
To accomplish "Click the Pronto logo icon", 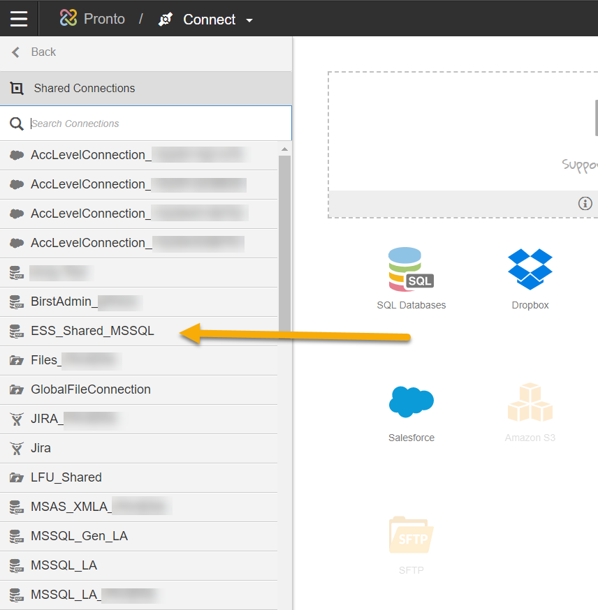I will pos(68,19).
